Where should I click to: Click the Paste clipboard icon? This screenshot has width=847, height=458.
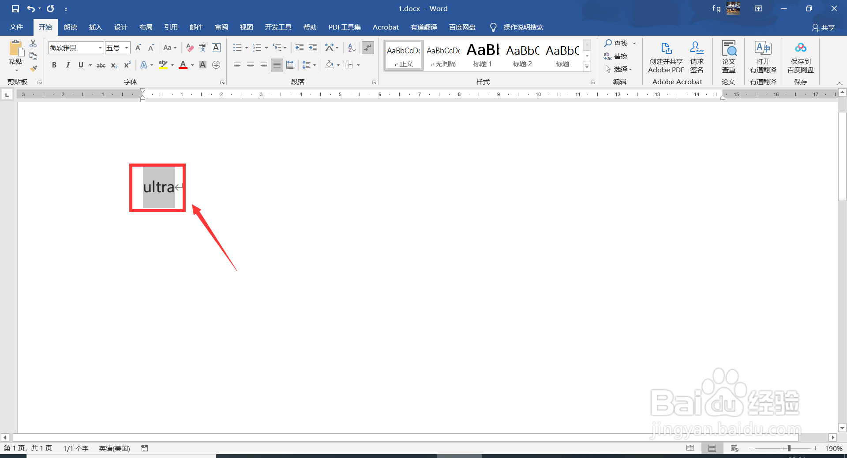[x=16, y=48]
